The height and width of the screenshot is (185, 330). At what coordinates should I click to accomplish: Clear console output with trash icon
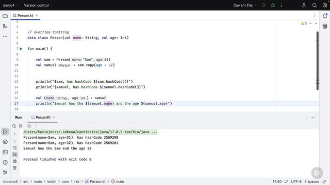pos(15,168)
